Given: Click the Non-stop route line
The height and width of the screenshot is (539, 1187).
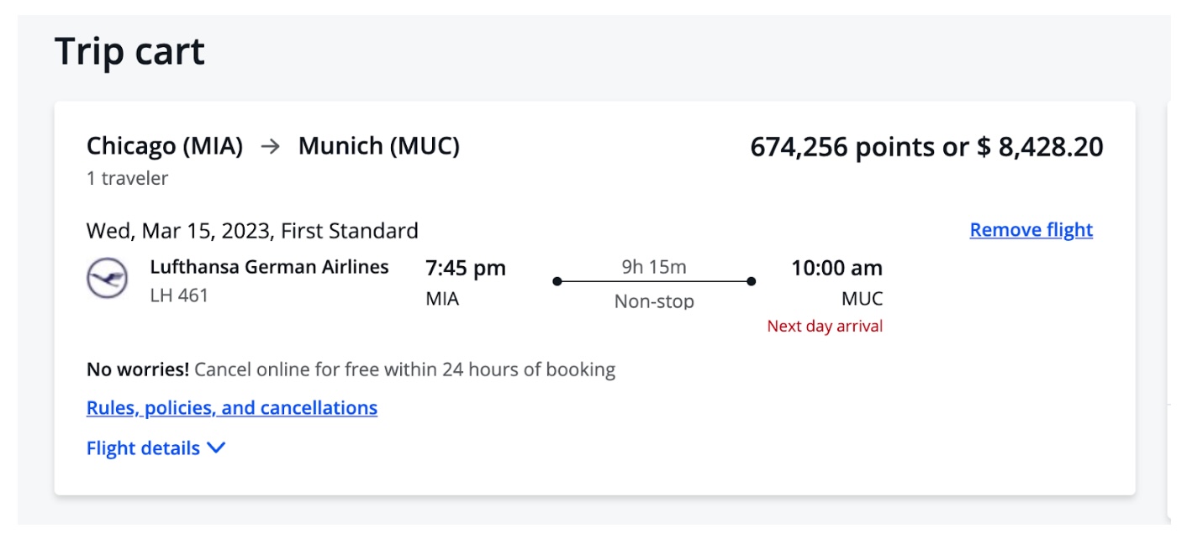Looking at the screenshot, I should pyautogui.click(x=654, y=282).
